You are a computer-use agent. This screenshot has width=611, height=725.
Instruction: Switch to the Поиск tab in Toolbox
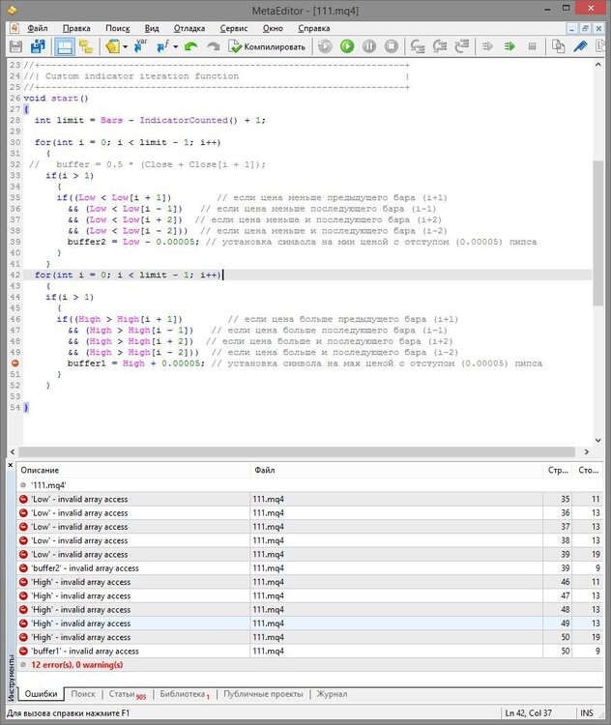(x=83, y=694)
